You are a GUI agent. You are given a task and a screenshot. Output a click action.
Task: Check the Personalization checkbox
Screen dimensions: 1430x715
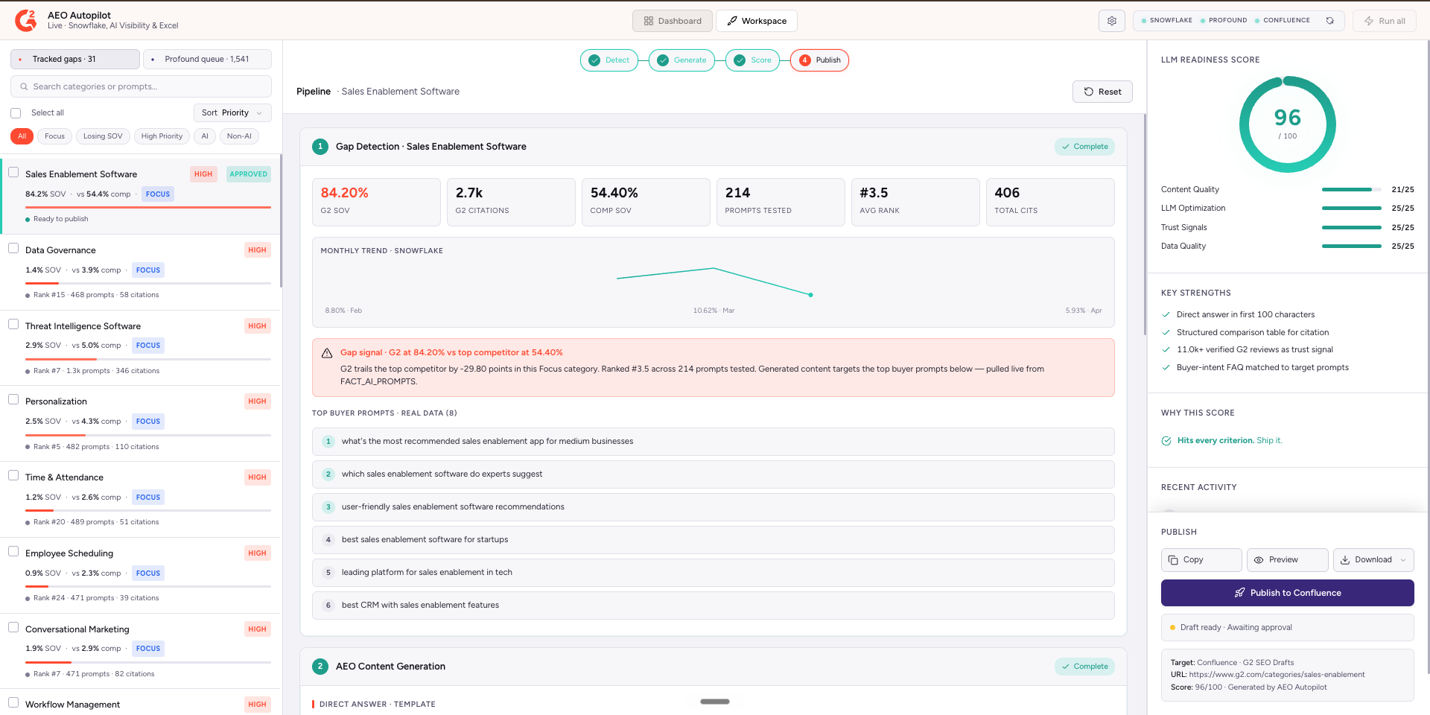click(x=13, y=399)
